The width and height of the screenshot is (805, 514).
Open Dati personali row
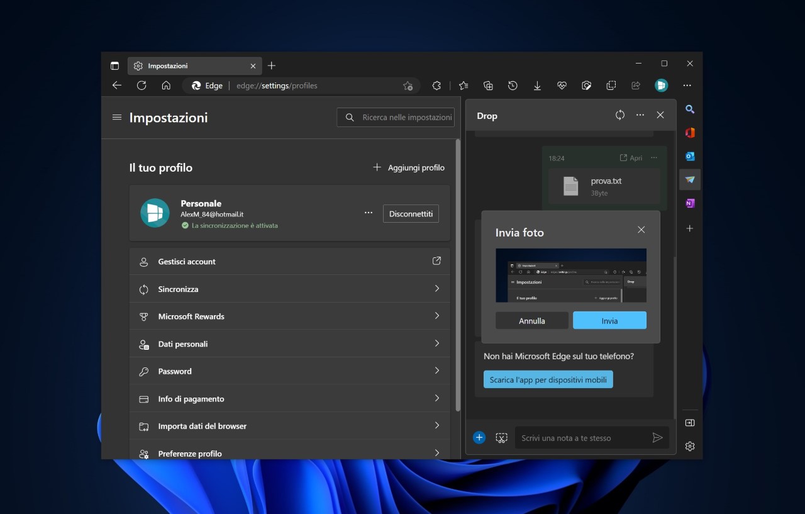tap(290, 344)
